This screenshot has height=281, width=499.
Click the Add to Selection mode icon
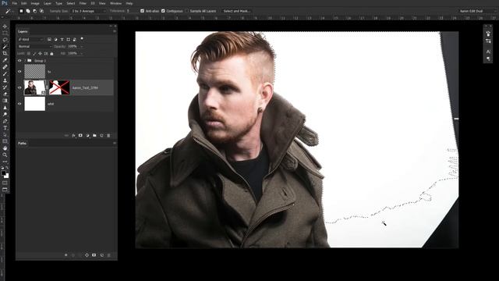pos(28,11)
